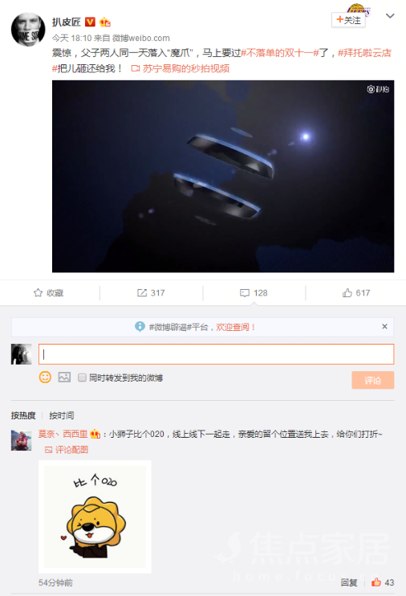Click the +关注 follow button
This screenshot has height=596, width=406.
point(348,20)
